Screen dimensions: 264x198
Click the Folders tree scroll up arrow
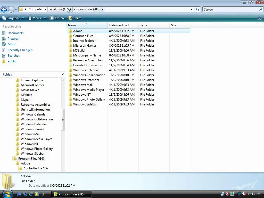coord(63,80)
